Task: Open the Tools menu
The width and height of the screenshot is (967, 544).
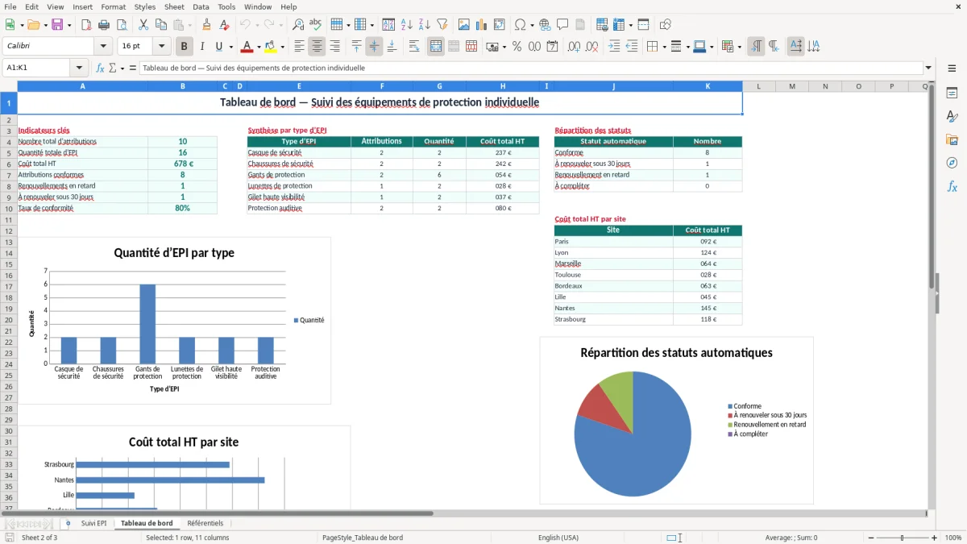Action: coord(226,6)
